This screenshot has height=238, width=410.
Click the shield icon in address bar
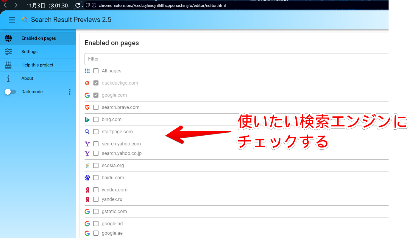tap(88, 5)
